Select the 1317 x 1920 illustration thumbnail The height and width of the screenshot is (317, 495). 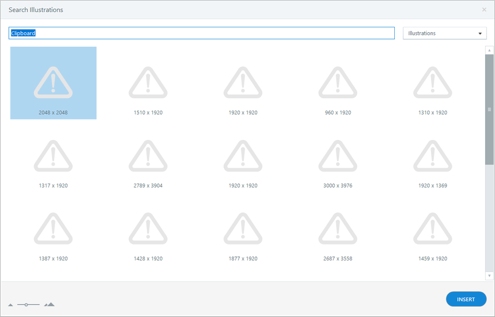(54, 156)
